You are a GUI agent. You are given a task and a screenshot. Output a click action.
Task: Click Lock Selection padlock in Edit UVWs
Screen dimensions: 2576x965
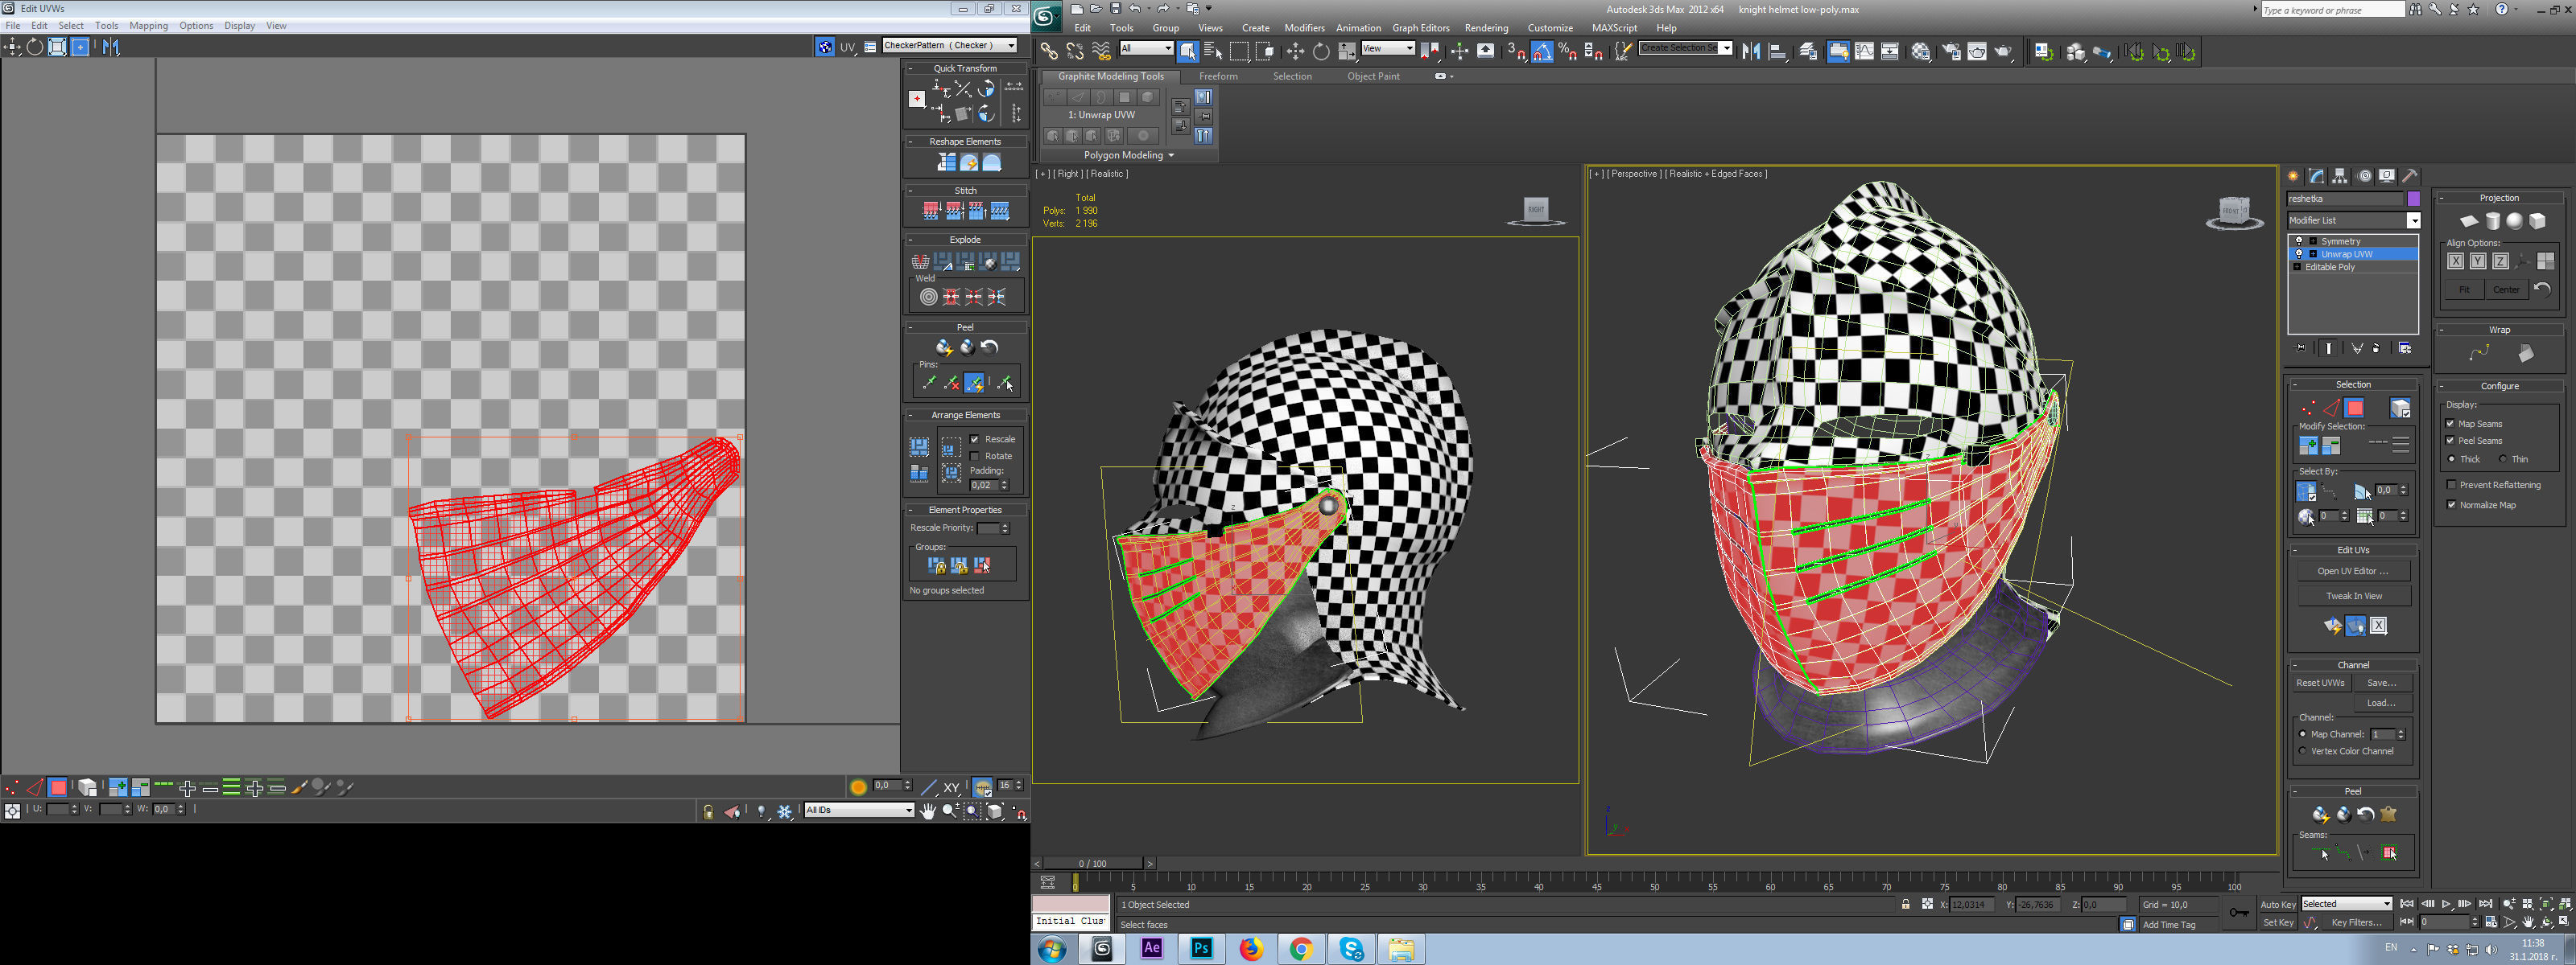708,812
